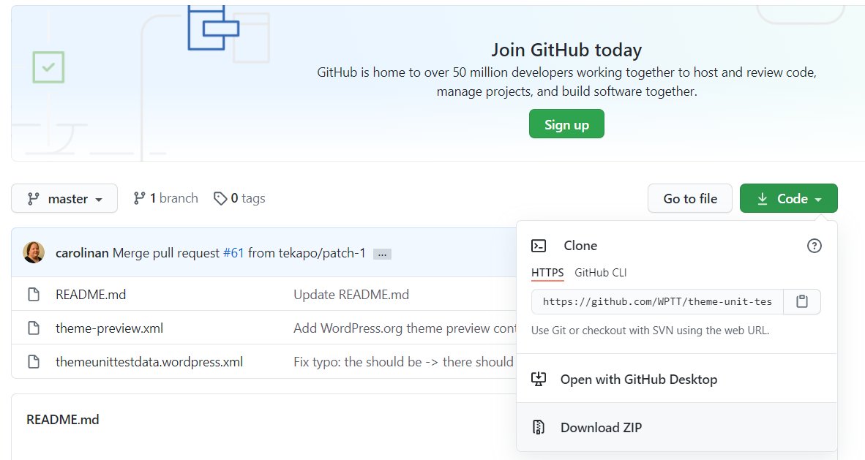Click the terminal icon beside Clone
This screenshot has width=865, height=460.
[x=539, y=246]
